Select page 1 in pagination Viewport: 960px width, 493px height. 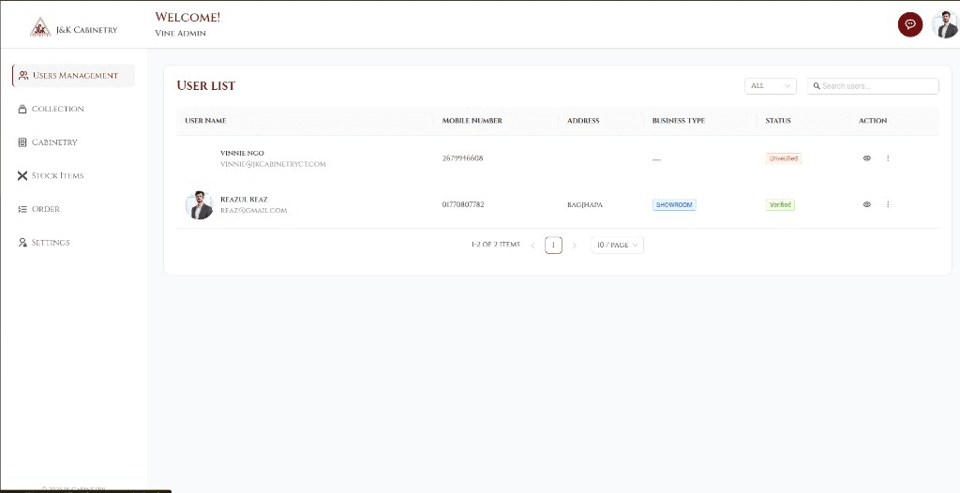(553, 245)
